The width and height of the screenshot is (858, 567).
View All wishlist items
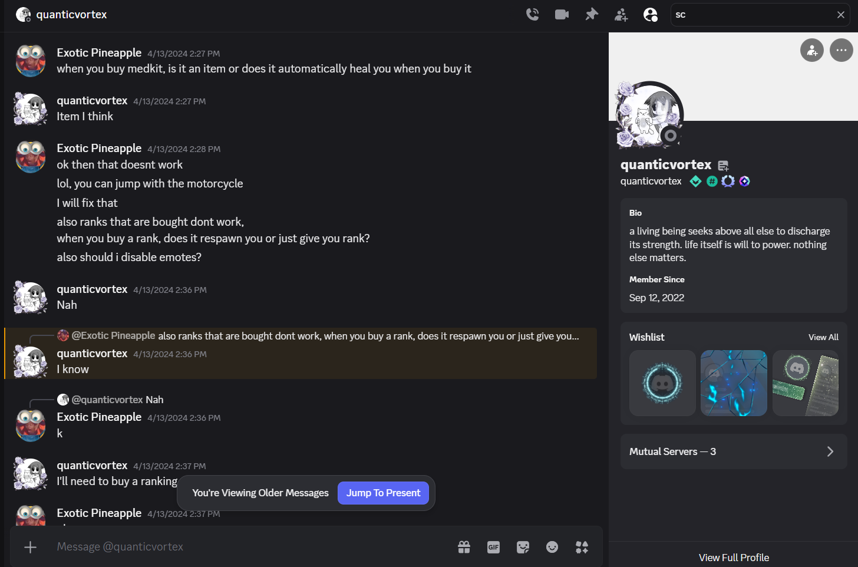click(x=823, y=337)
